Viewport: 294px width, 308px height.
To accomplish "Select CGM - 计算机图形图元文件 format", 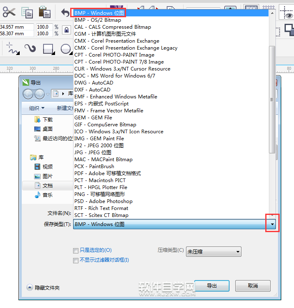I will click(x=171, y=34).
